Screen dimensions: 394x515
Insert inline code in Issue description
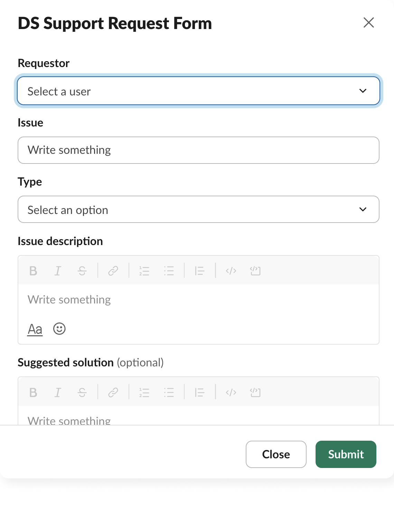pyautogui.click(x=231, y=271)
